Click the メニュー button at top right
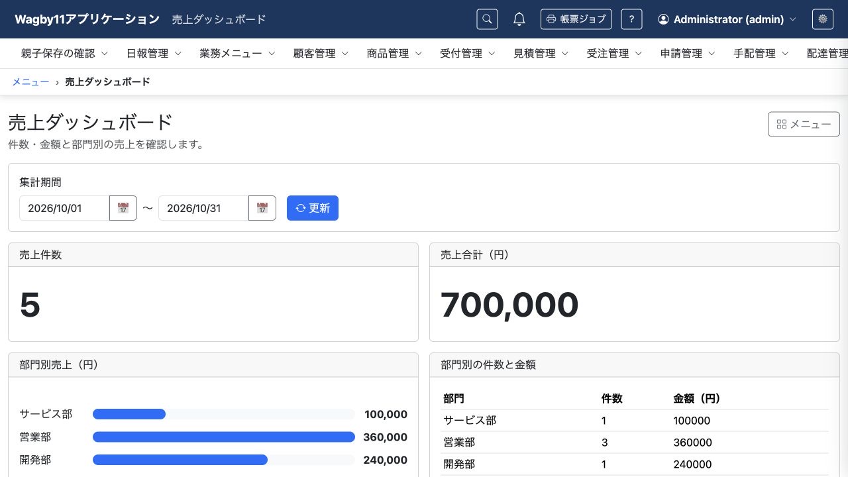848x477 pixels. click(804, 125)
